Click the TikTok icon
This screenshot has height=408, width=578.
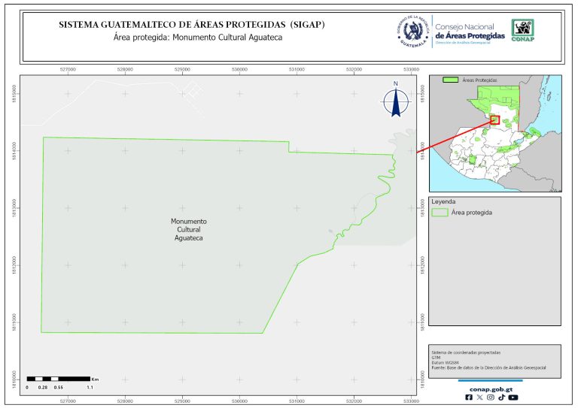[x=501, y=397]
